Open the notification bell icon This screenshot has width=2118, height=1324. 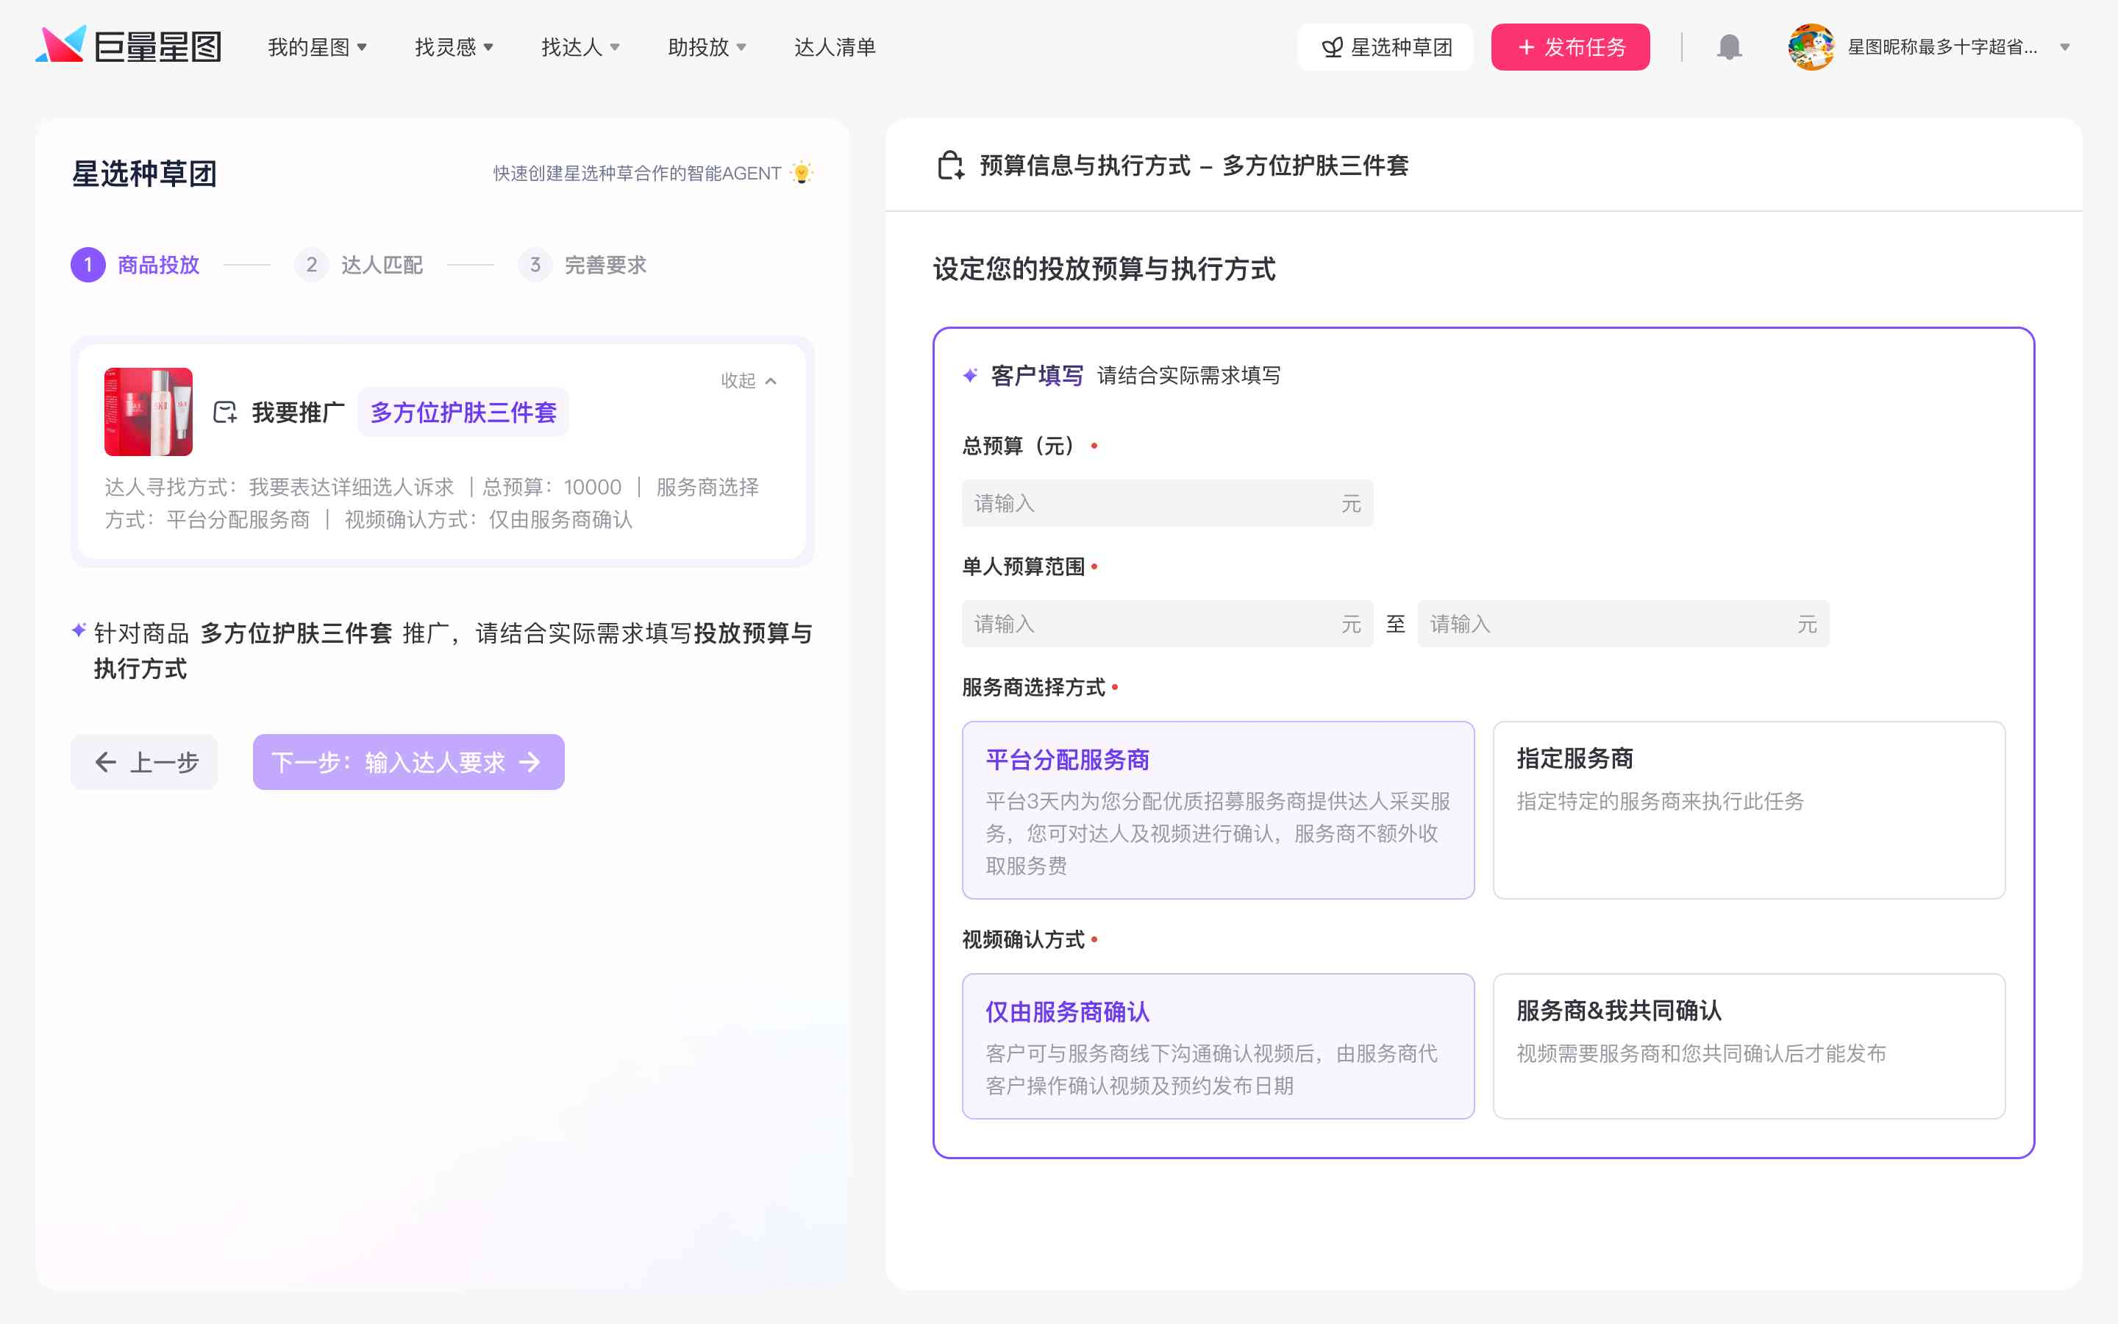[1728, 47]
